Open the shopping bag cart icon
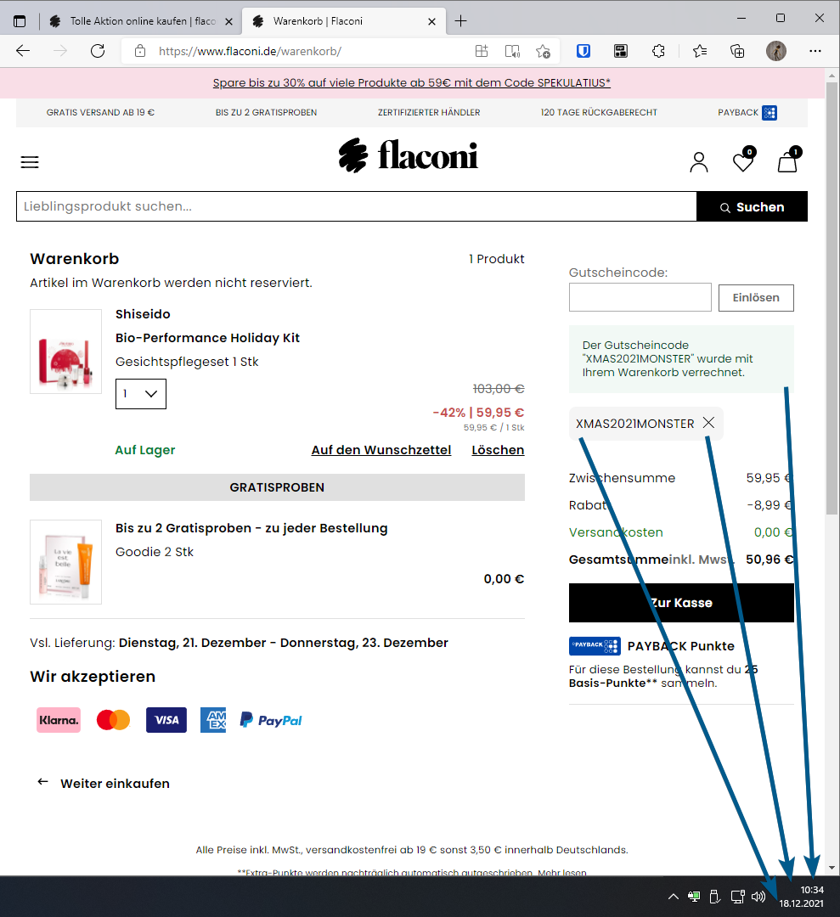 (788, 162)
